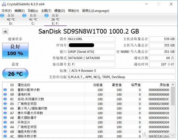Click the drive letter field E: F:

click(91, 64)
